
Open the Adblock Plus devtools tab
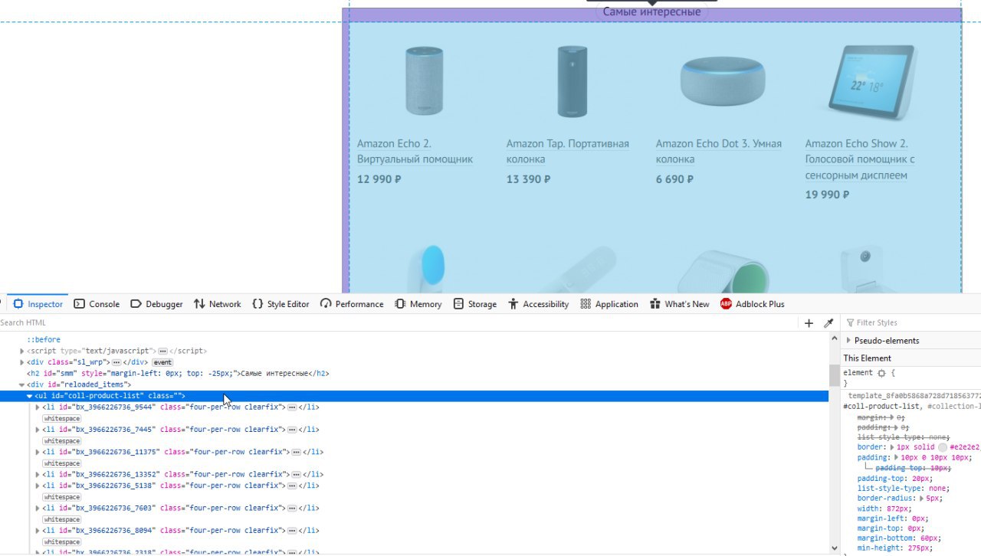click(753, 304)
